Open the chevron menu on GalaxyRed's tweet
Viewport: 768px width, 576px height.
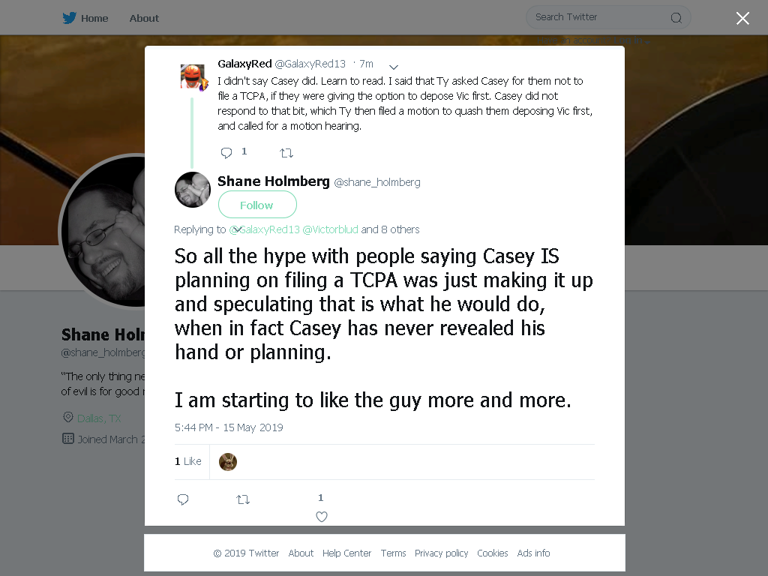coord(393,67)
